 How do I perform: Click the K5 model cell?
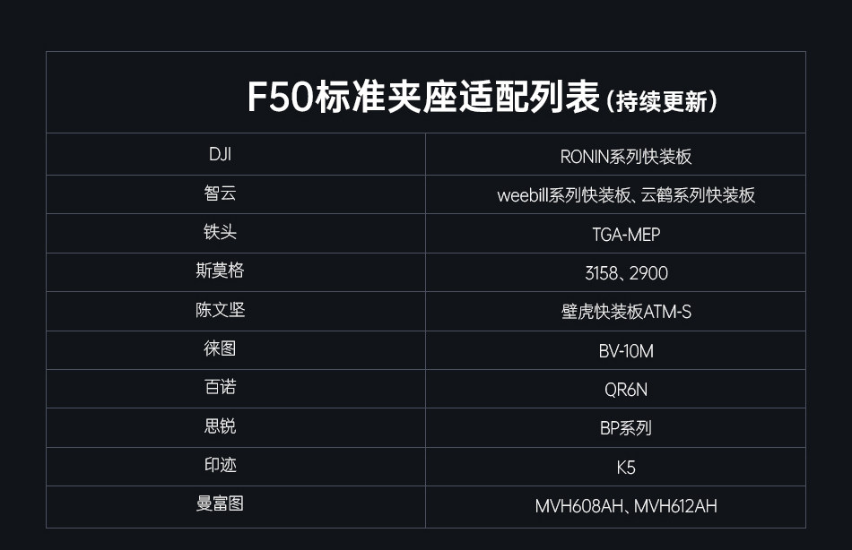tap(626, 468)
